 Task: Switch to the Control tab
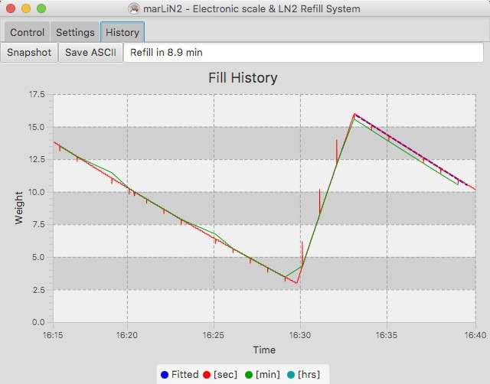[x=27, y=33]
